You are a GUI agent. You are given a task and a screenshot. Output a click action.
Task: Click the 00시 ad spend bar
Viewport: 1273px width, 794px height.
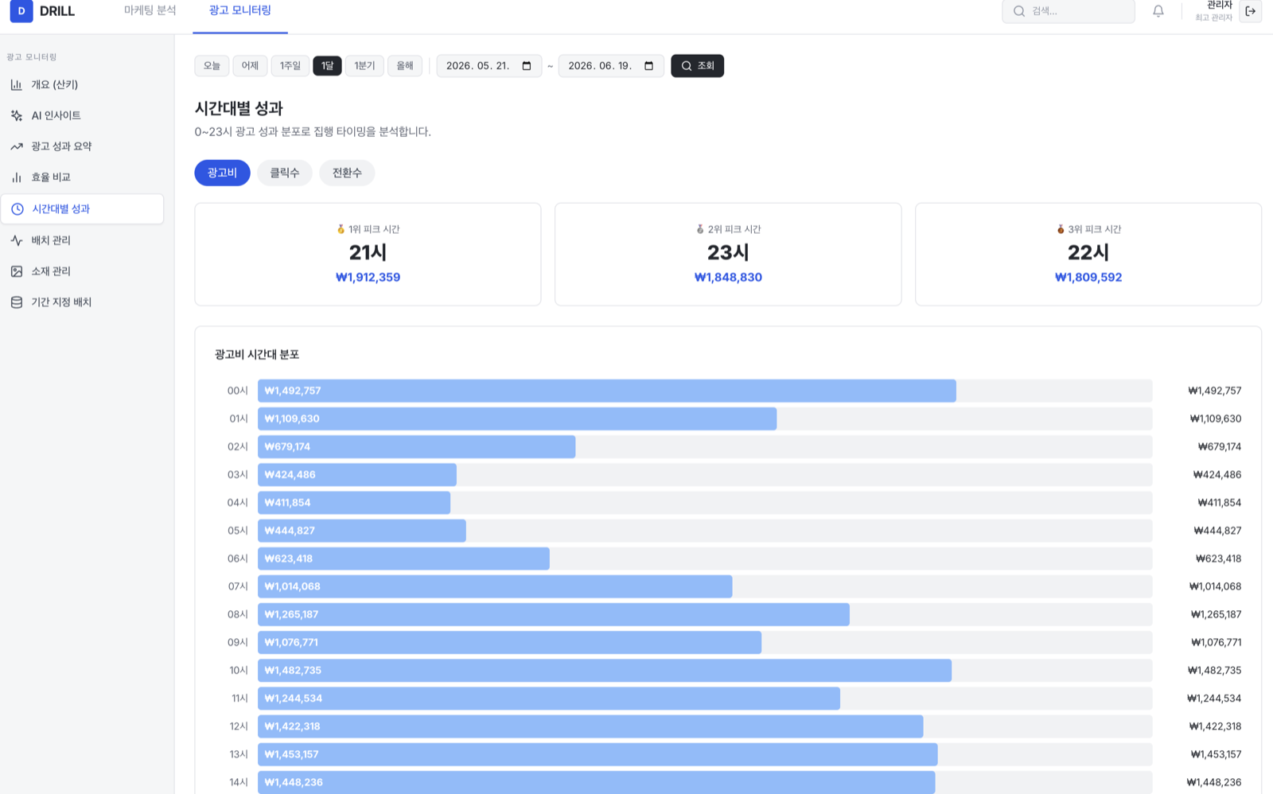point(607,391)
